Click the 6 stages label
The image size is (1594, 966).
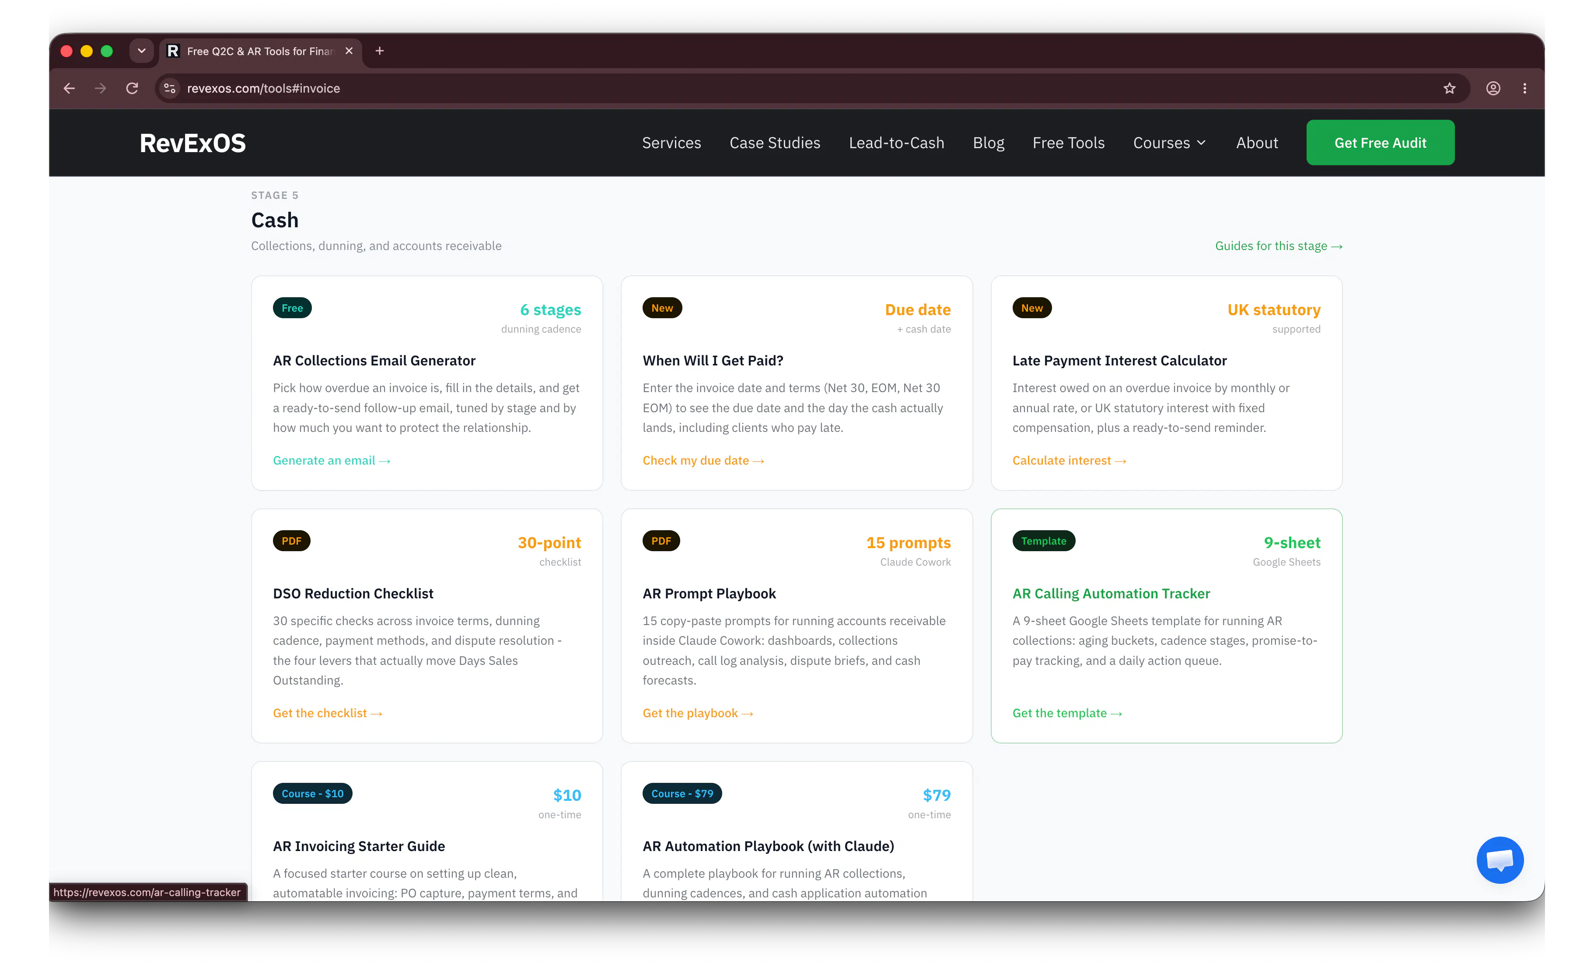(551, 310)
